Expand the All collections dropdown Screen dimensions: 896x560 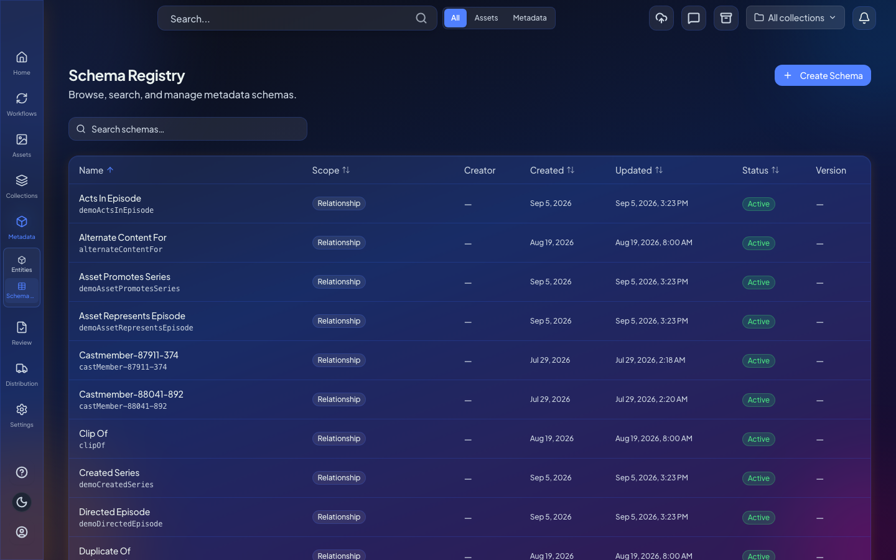point(795,18)
